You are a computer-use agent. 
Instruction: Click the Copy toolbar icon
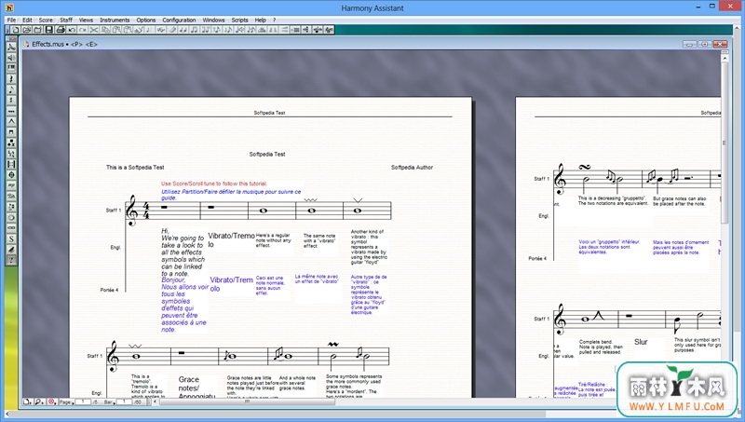[x=105, y=30]
